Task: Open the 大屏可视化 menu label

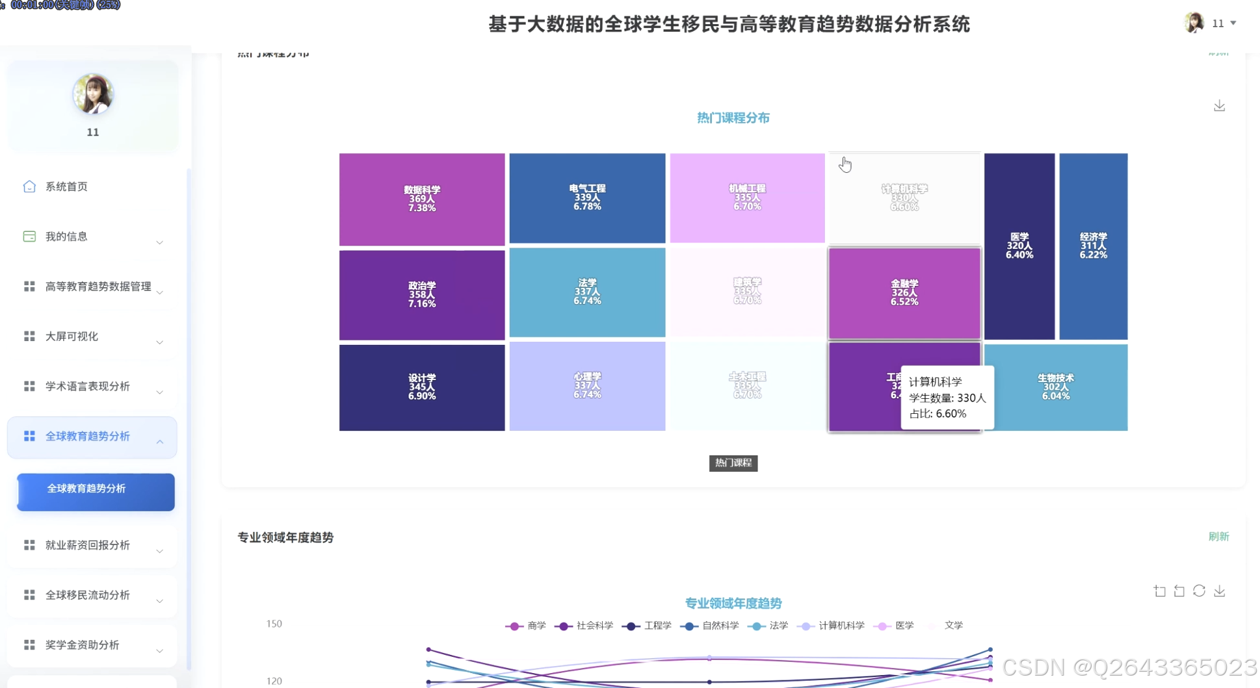Action: coord(72,337)
